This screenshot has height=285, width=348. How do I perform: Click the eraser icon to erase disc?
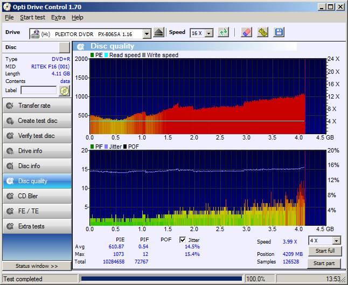[x=246, y=33]
